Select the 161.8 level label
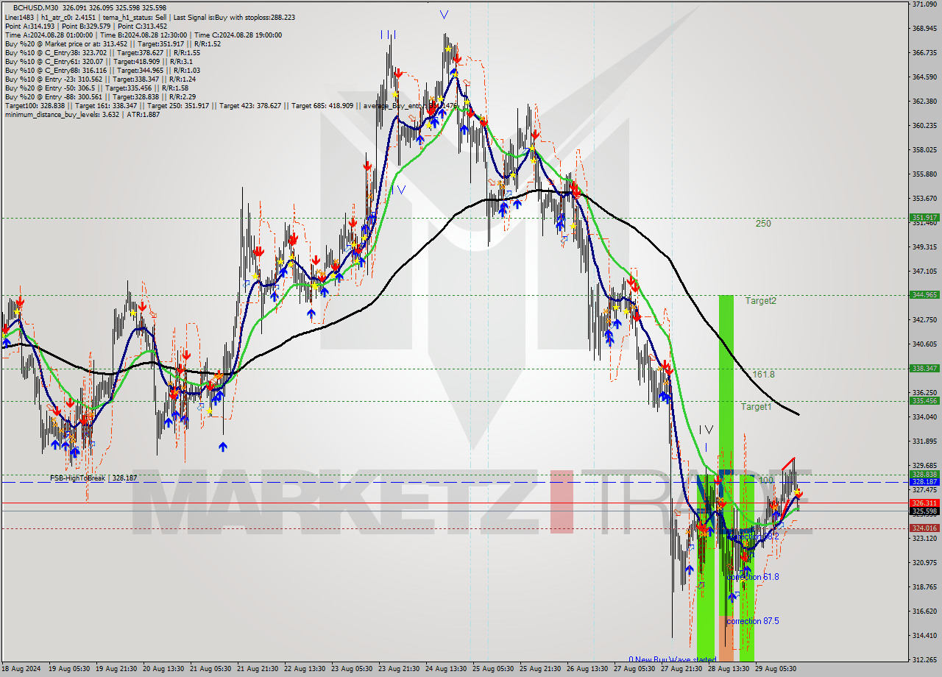This screenshot has height=677, width=942. coord(763,375)
